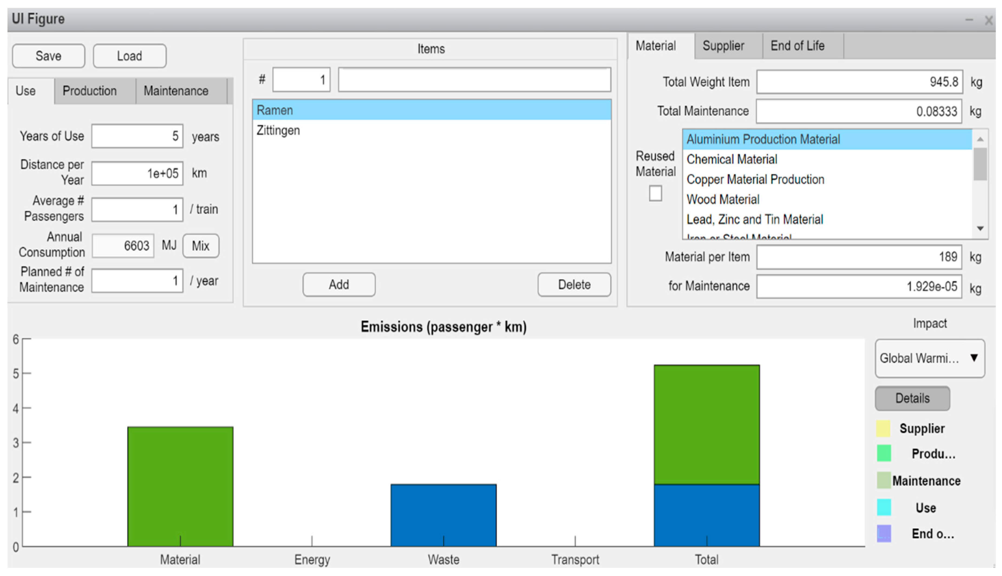The height and width of the screenshot is (576, 1002).
Task: Open the Maintenance tab on the left panel
Action: click(x=175, y=91)
